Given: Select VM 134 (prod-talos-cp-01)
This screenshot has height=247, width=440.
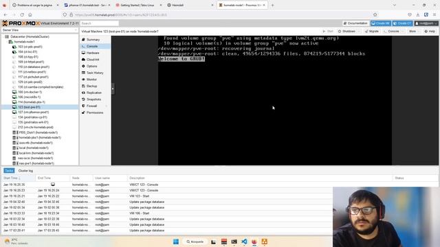Looking at the screenshot, I should click(32, 117).
